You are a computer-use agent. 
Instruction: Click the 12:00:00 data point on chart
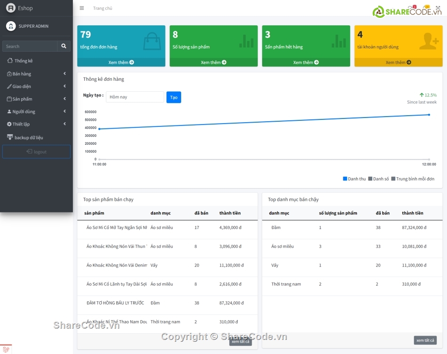point(429,115)
